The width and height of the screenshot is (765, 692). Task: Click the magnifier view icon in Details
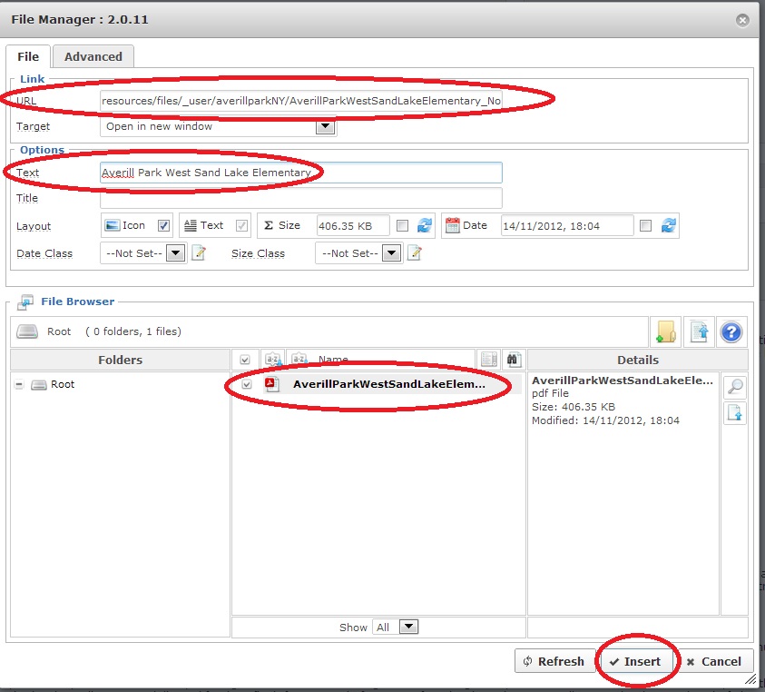click(734, 387)
